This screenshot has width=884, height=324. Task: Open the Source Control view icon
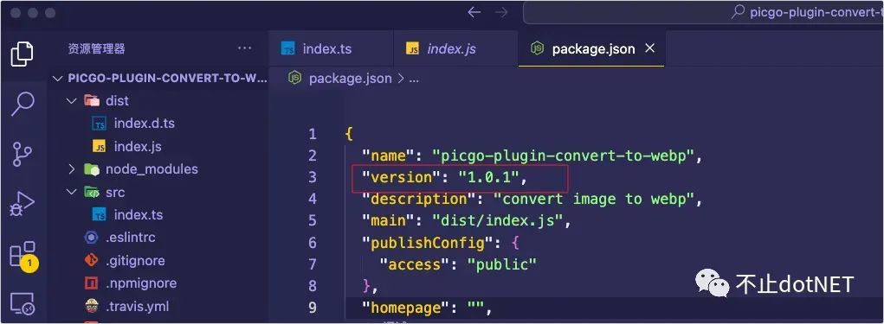click(22, 154)
